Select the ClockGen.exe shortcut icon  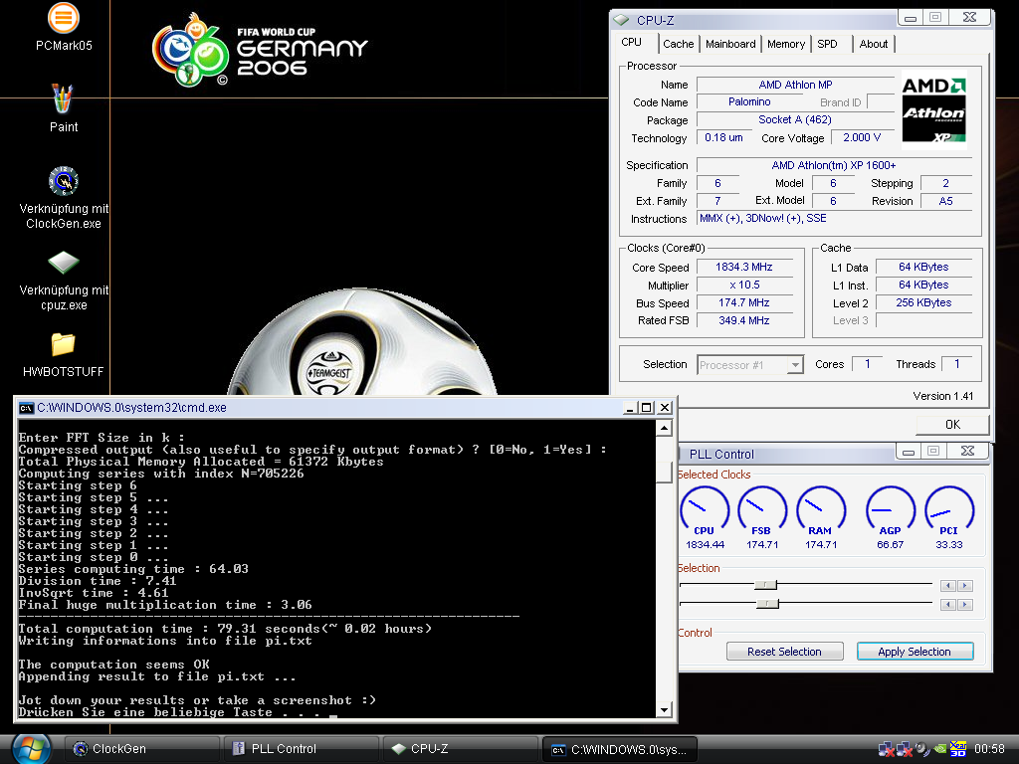(x=64, y=181)
